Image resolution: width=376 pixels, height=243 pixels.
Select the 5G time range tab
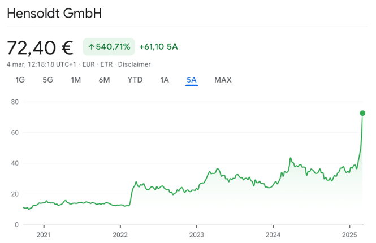click(x=47, y=80)
